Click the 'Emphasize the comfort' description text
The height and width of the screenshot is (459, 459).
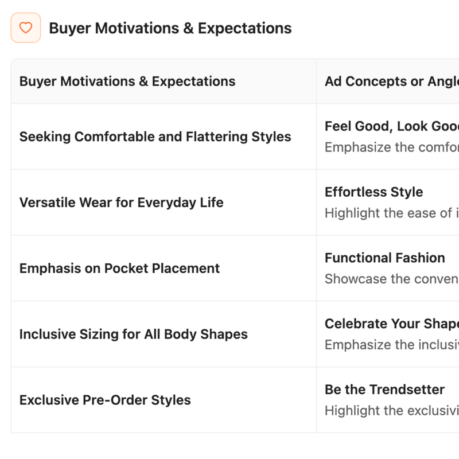click(392, 147)
